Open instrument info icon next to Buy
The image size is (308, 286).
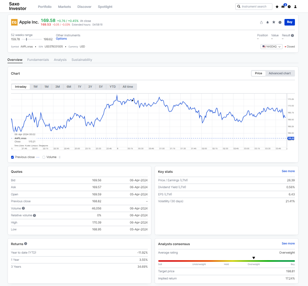[x=280, y=22]
